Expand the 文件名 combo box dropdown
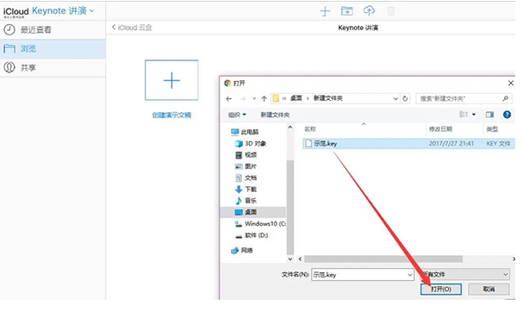 click(409, 275)
